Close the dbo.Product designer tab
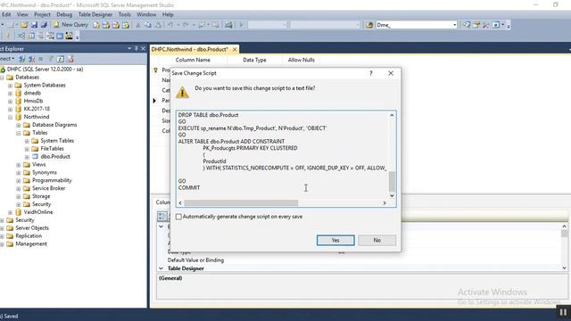 235,49
